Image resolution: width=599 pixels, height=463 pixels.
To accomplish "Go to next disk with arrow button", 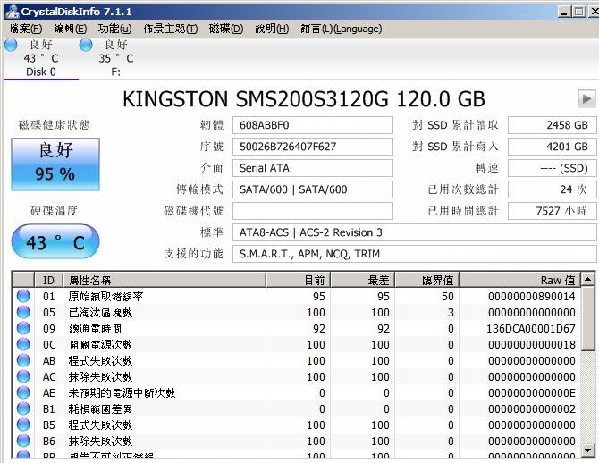I will [586, 99].
